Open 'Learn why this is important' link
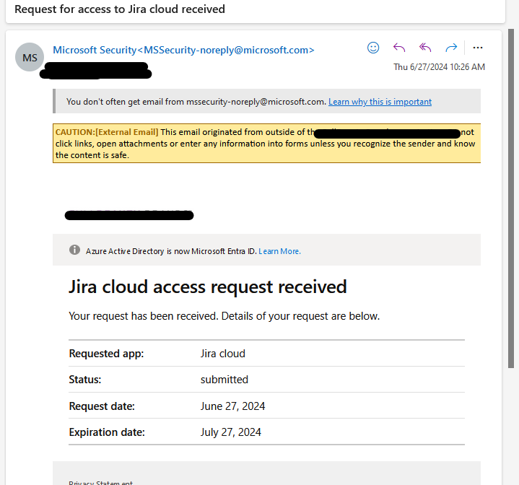Image resolution: width=519 pixels, height=485 pixels. pos(380,102)
